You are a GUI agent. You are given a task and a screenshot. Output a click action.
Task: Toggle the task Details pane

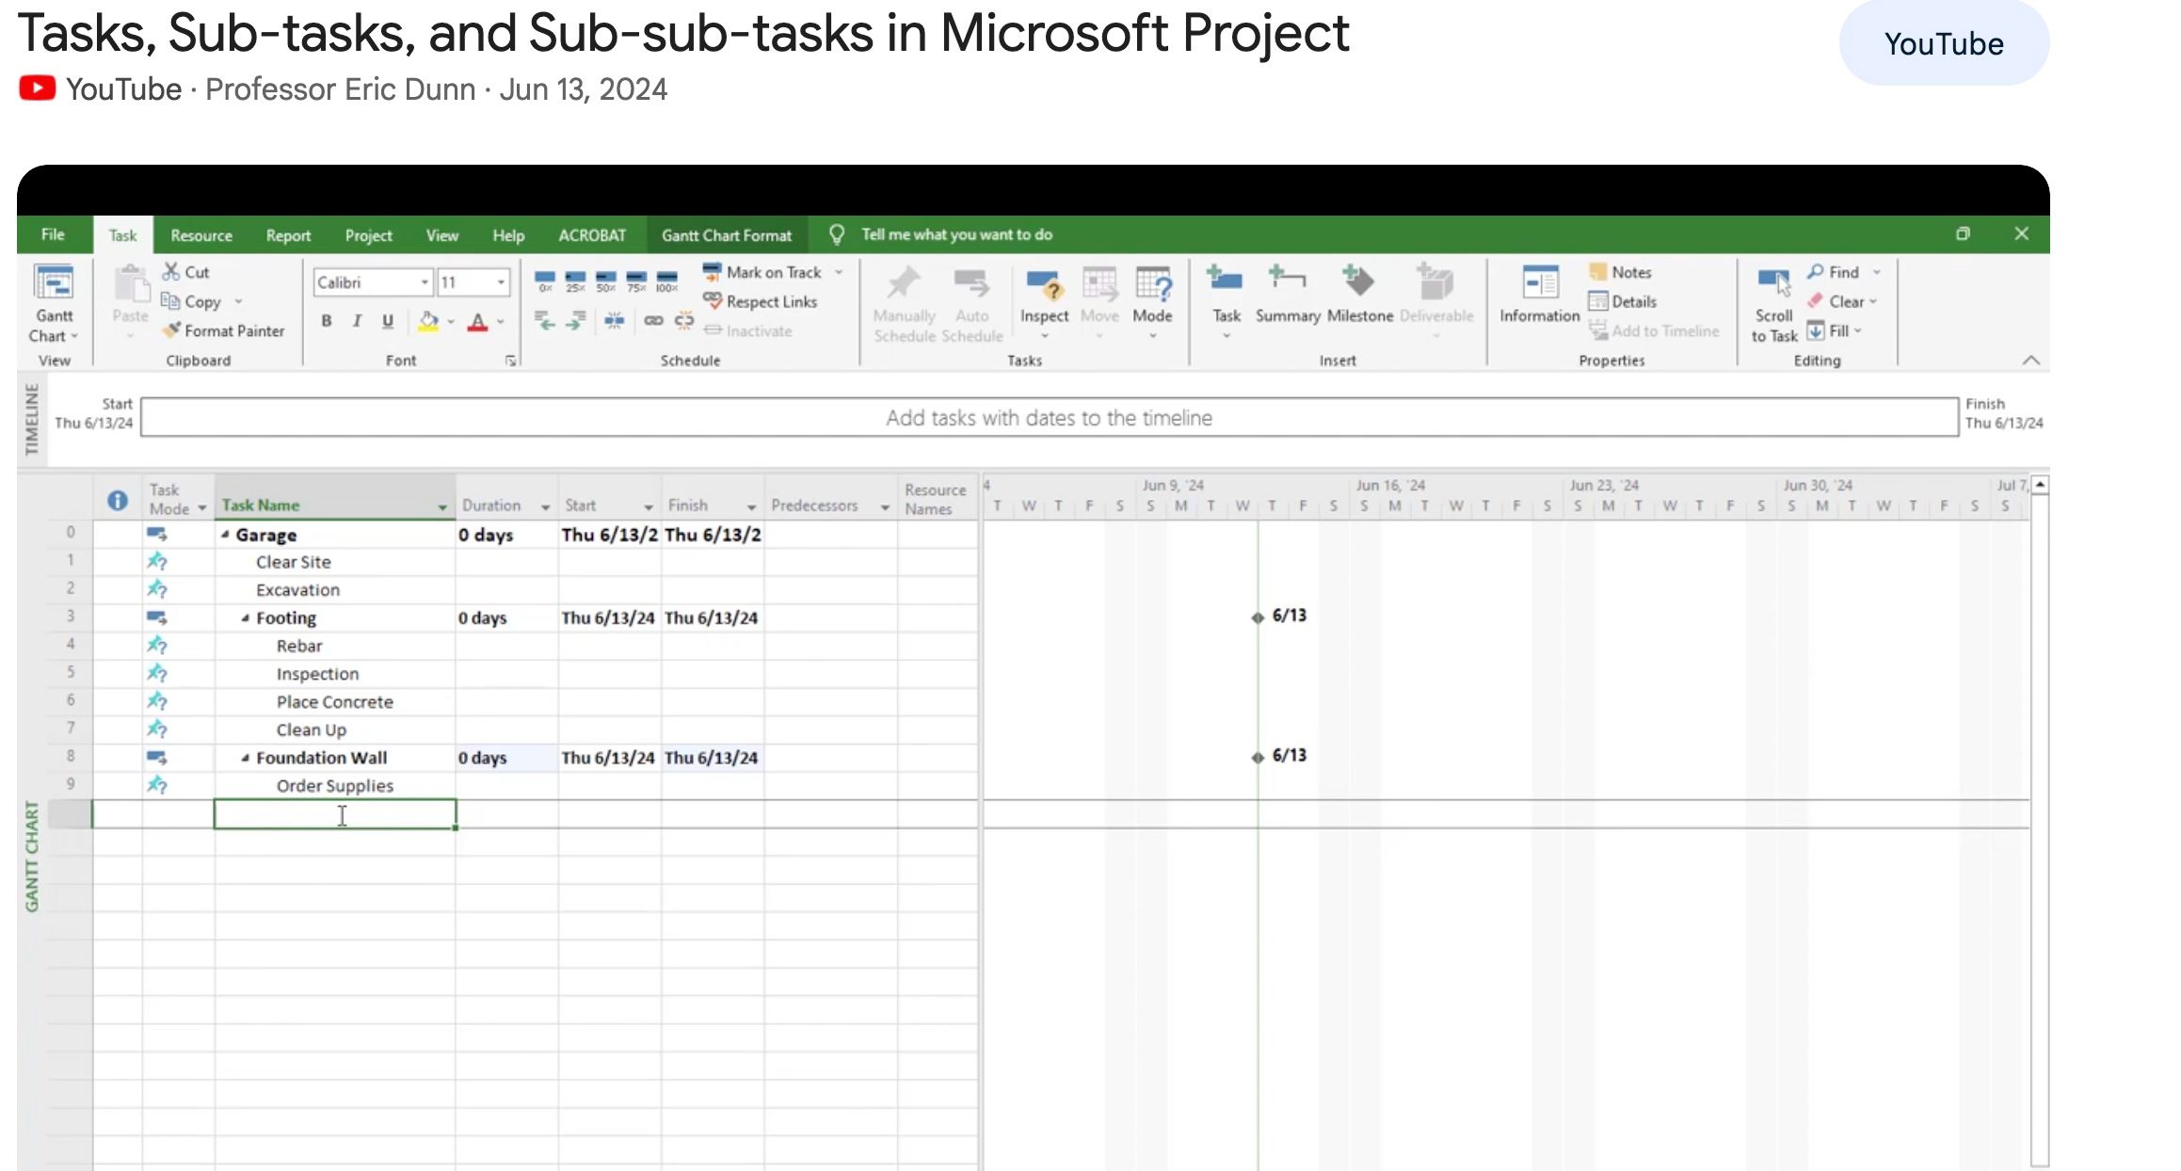(1622, 301)
